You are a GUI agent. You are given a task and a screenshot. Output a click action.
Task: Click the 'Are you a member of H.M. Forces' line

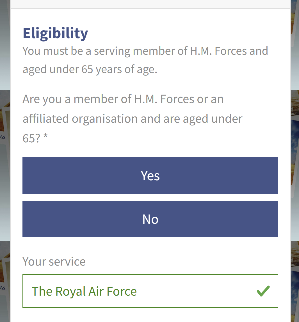pyautogui.click(x=123, y=99)
